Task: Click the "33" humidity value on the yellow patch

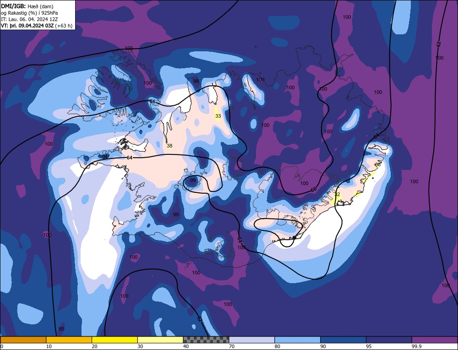Action: [x=218, y=116]
